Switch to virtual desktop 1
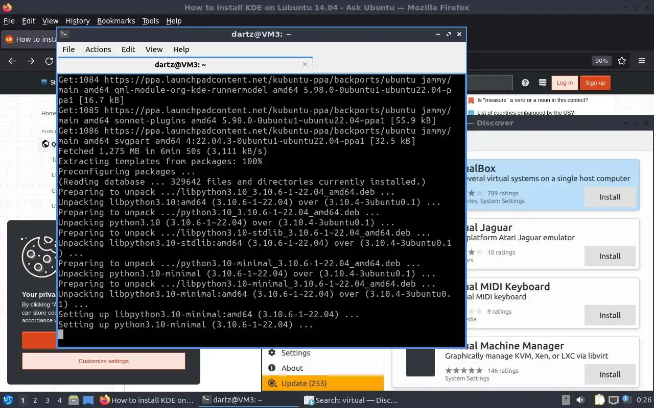The image size is (654, 408). tap(22, 400)
